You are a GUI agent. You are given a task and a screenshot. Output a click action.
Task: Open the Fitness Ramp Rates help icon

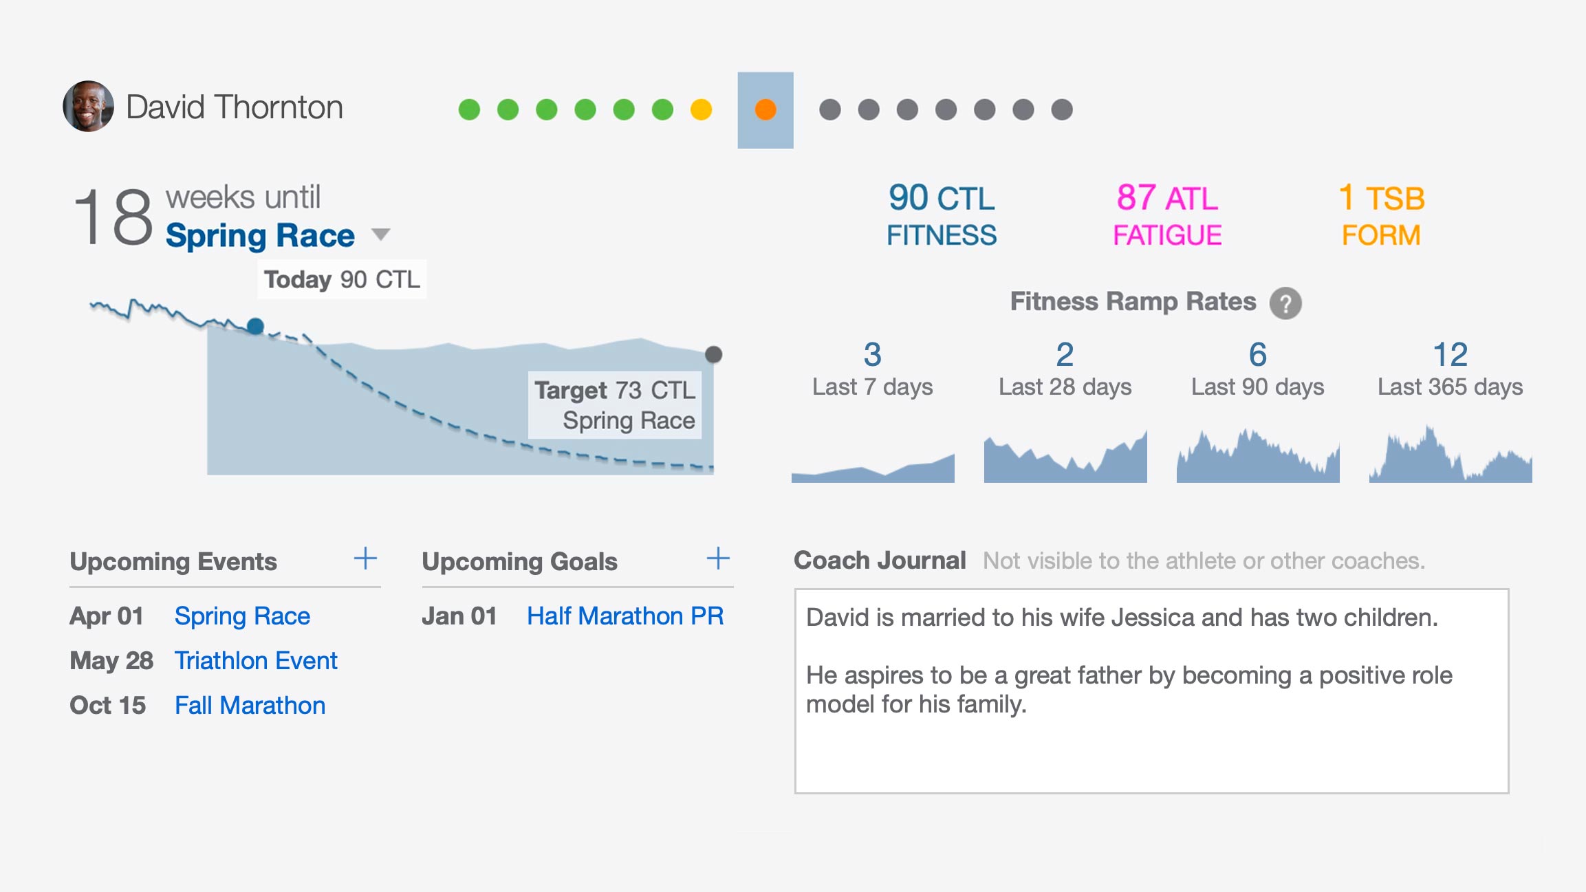click(x=1285, y=303)
